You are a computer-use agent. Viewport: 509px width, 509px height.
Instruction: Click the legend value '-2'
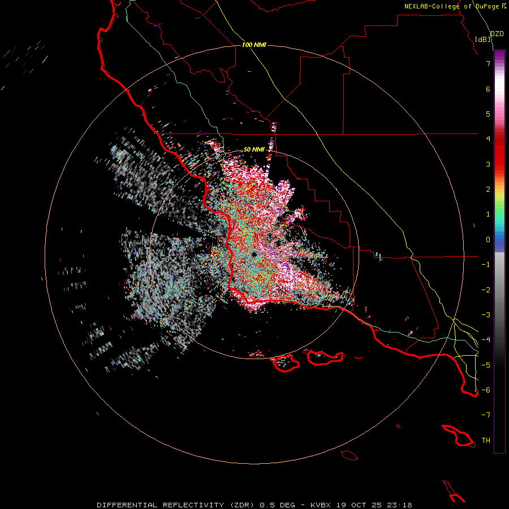pyautogui.click(x=486, y=290)
